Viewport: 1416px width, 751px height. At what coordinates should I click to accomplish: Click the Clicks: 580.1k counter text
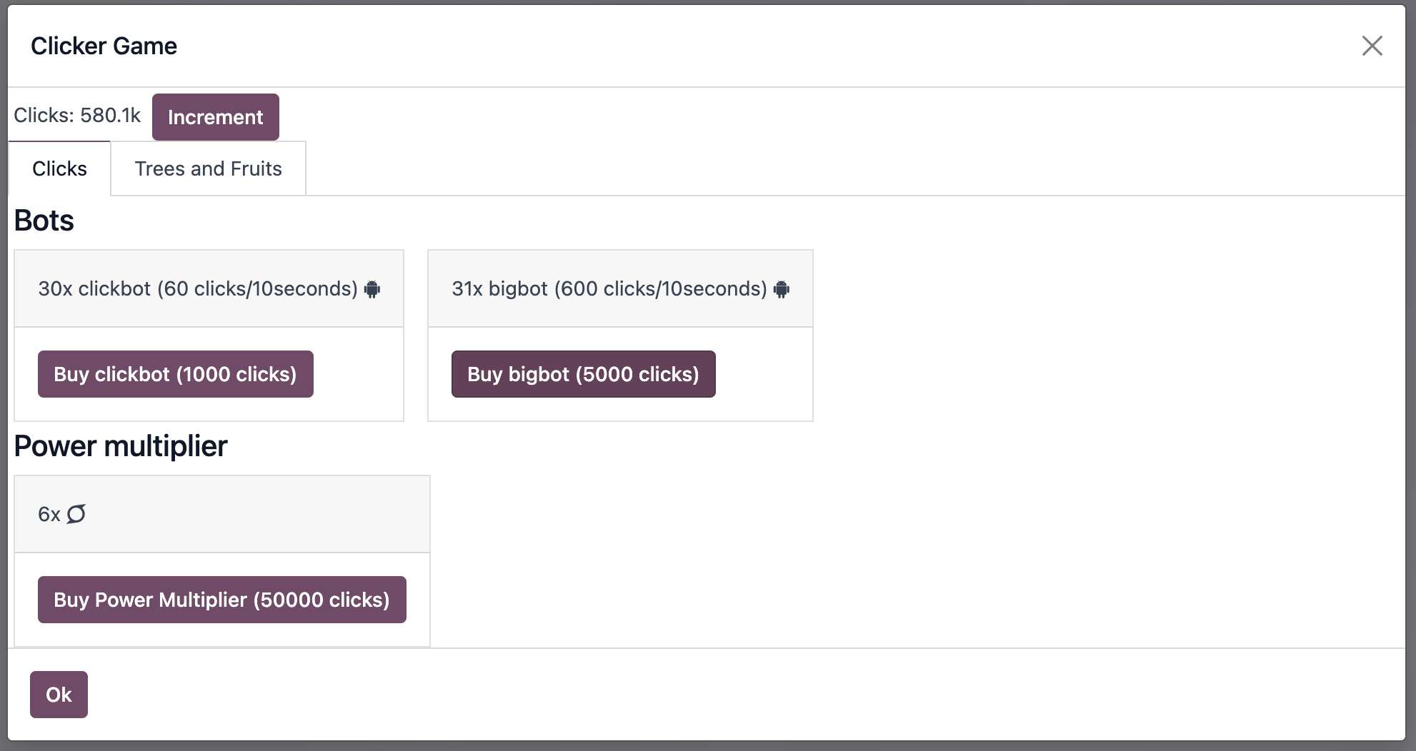click(77, 116)
